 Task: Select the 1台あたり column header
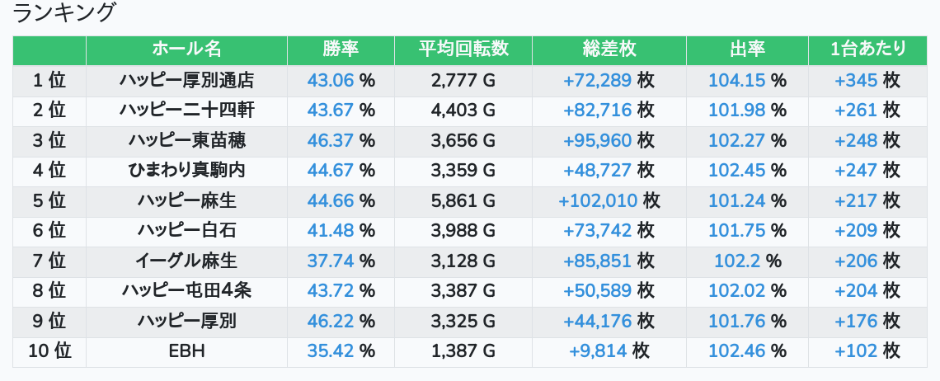pyautogui.click(x=868, y=49)
